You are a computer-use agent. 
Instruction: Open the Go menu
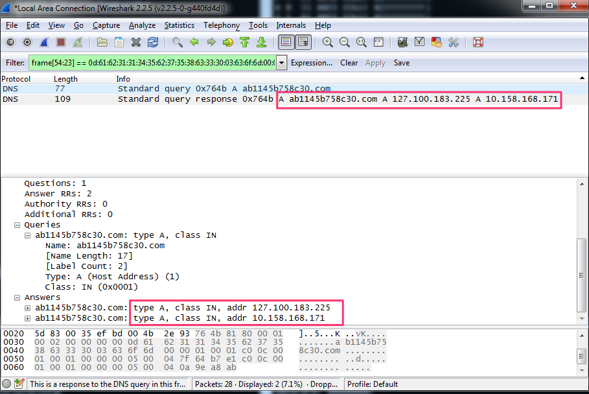click(x=78, y=25)
